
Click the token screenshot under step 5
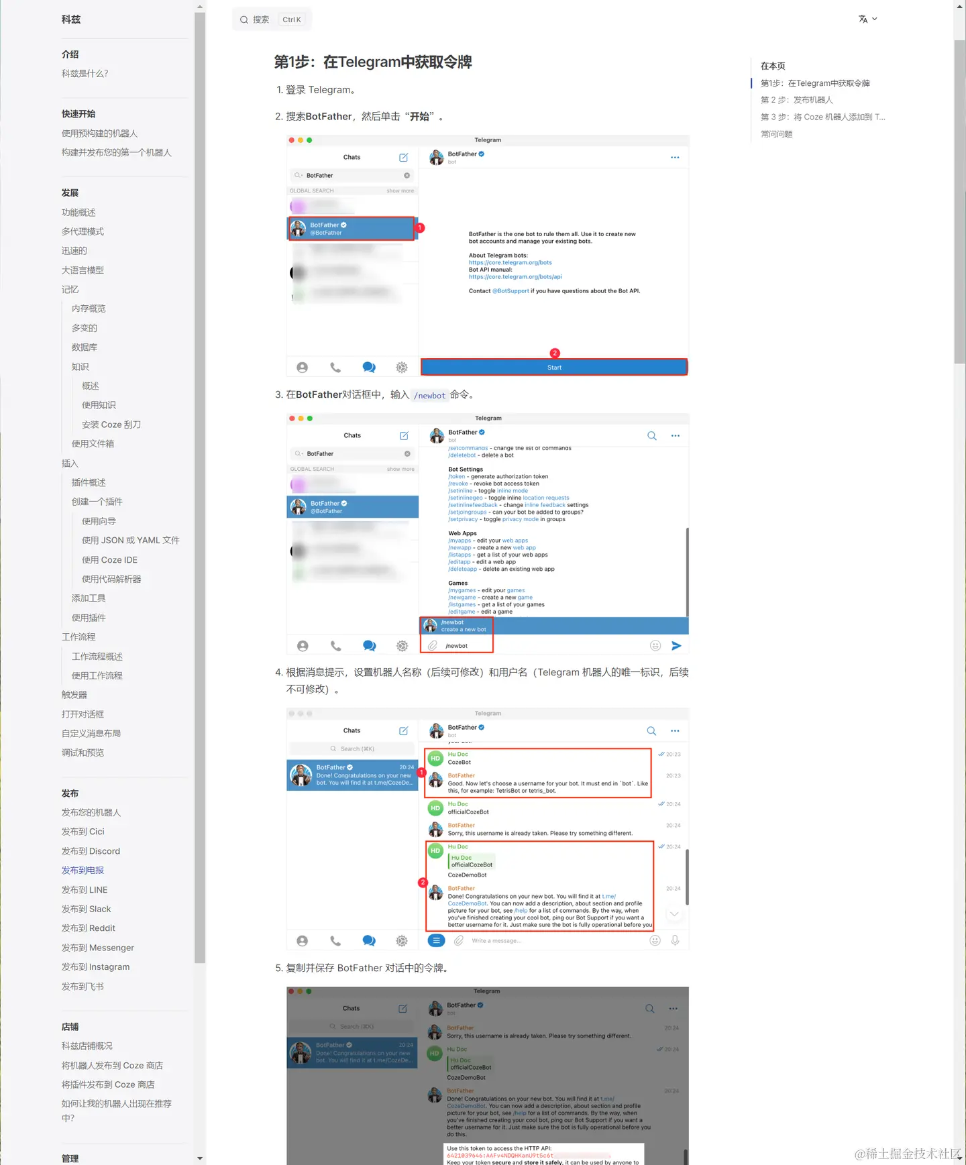488,1076
